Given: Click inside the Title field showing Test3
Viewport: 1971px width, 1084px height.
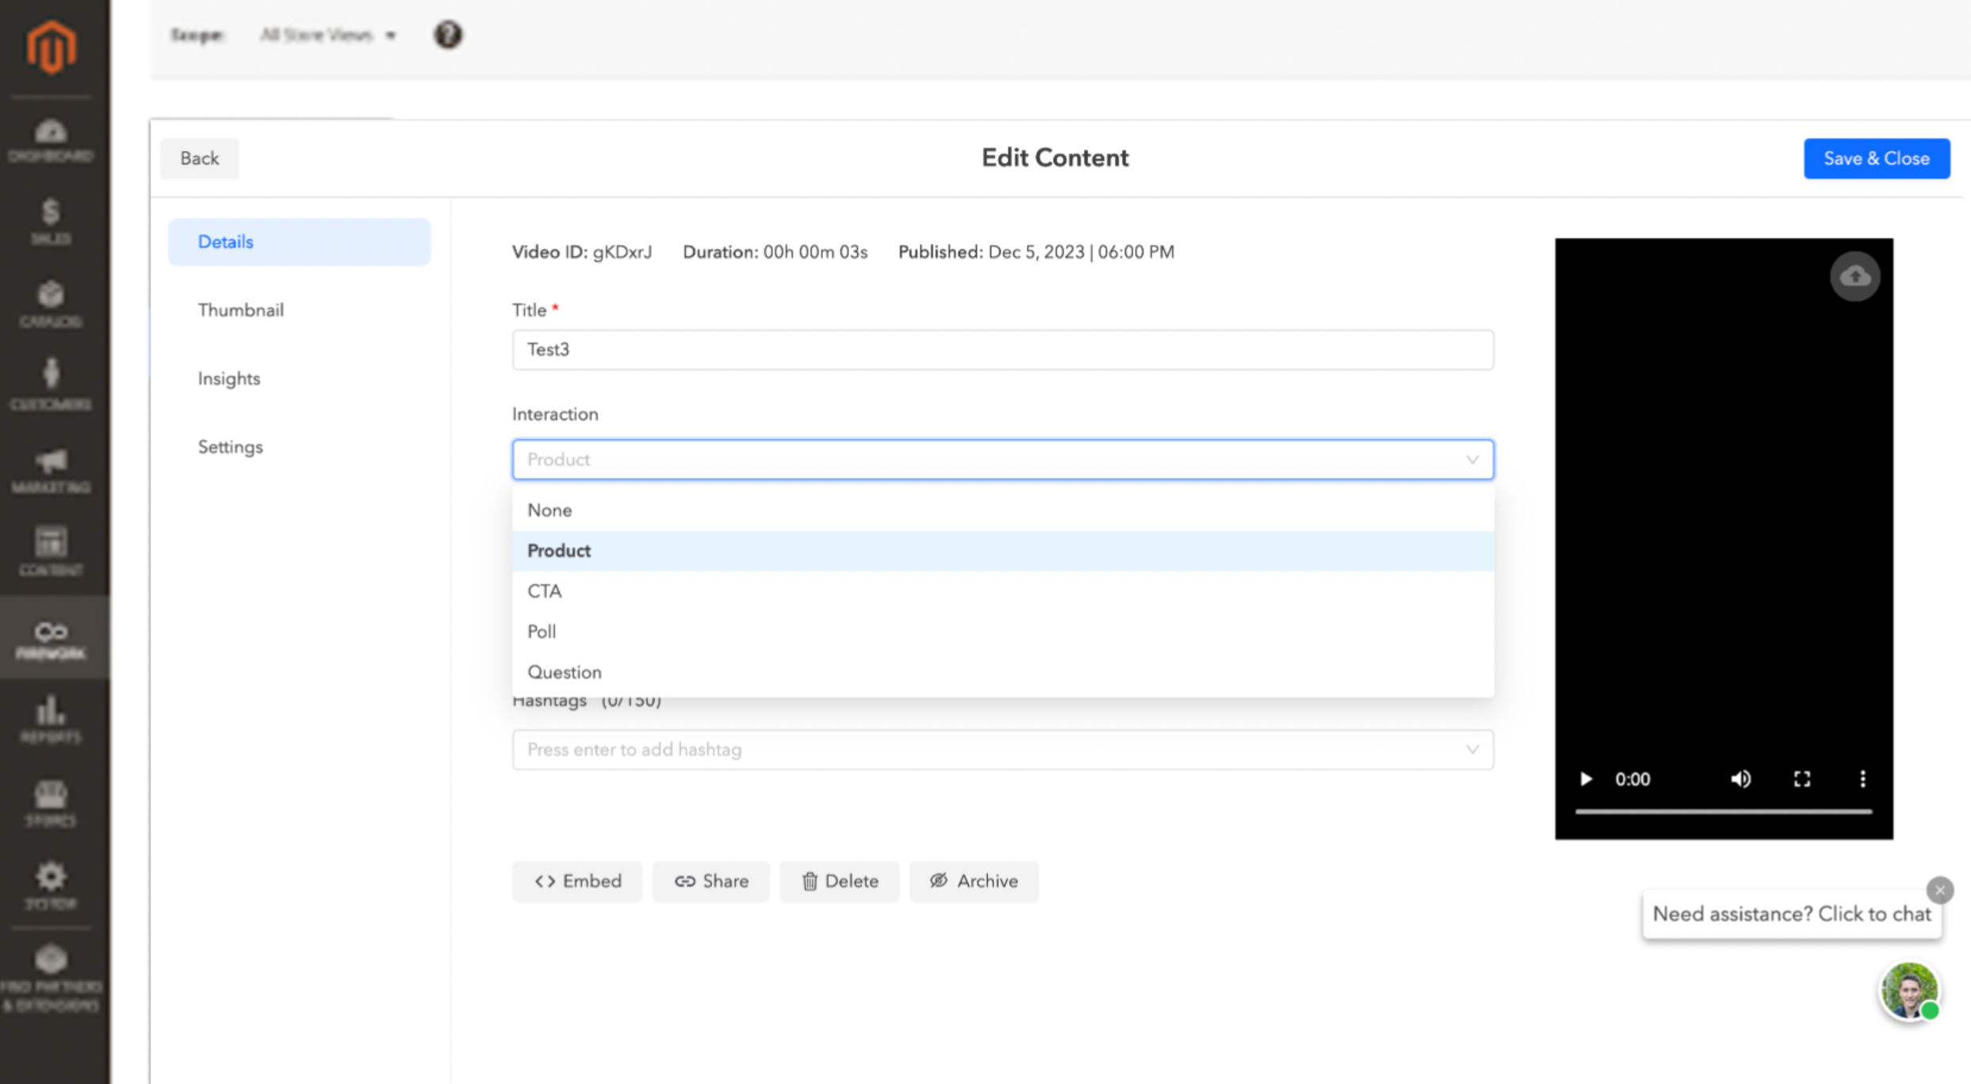Looking at the screenshot, I should coord(1002,349).
